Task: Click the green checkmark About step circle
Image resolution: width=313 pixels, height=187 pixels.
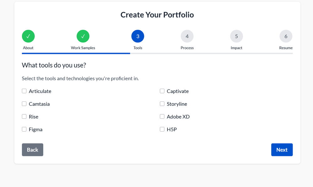Action: pyautogui.click(x=28, y=36)
